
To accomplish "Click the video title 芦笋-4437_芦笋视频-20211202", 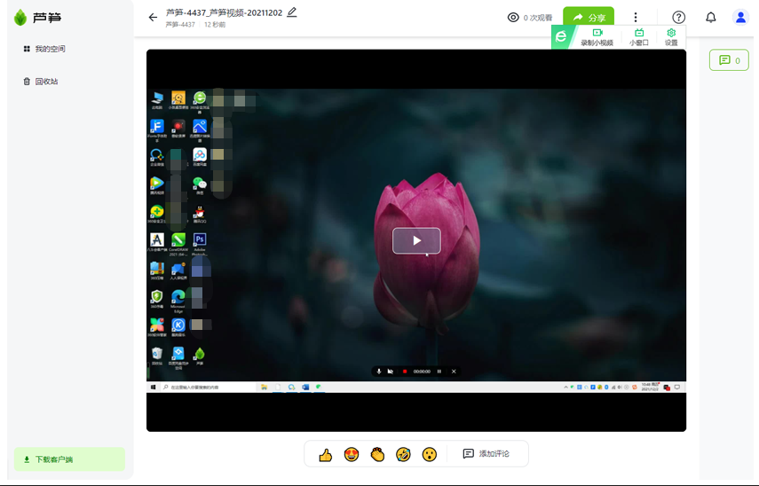I will coord(224,12).
